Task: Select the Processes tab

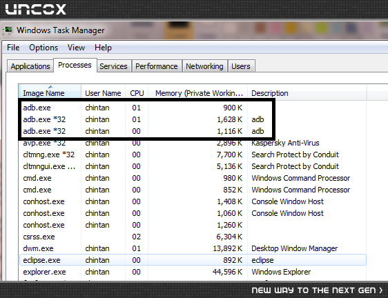Action: pyautogui.click(x=75, y=65)
